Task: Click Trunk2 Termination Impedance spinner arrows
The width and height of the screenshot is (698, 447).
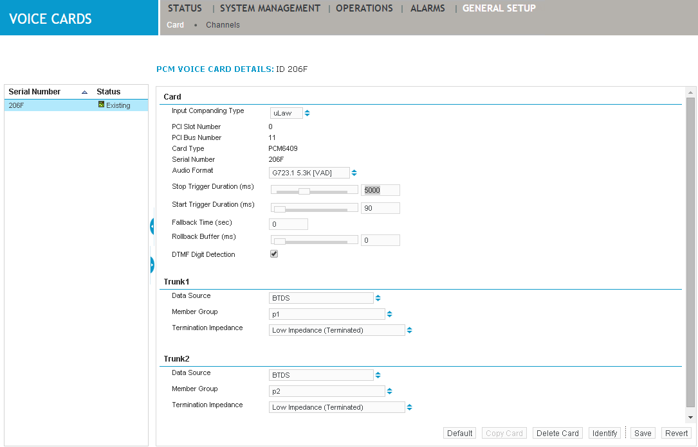Action: (x=409, y=407)
